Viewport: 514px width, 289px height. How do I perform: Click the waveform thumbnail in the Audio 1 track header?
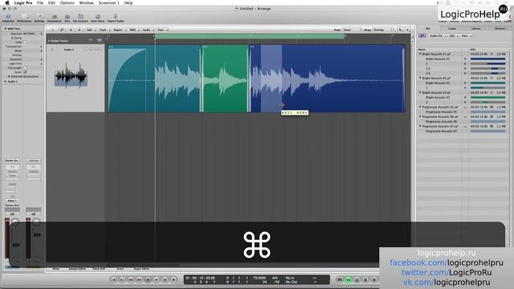(x=71, y=75)
